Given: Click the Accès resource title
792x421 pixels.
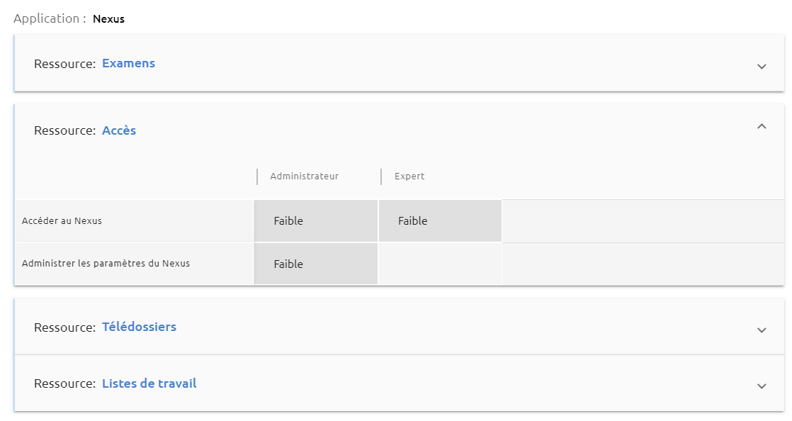Looking at the screenshot, I should [119, 130].
